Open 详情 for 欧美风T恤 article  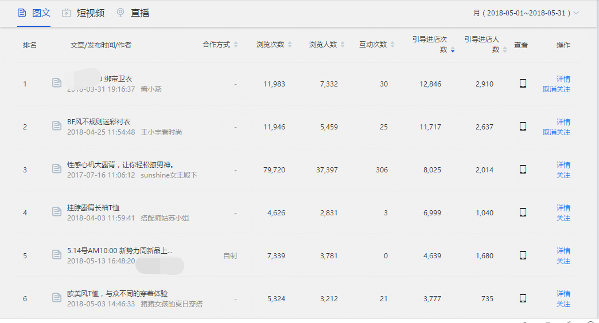[x=563, y=294]
